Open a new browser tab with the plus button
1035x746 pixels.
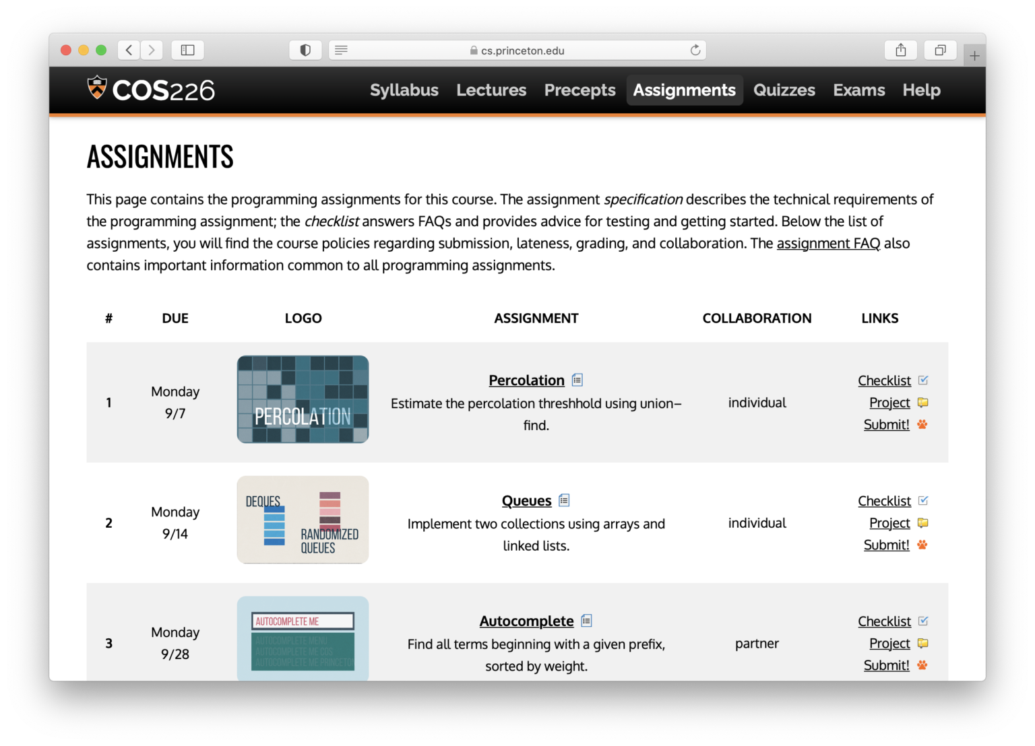click(x=974, y=55)
